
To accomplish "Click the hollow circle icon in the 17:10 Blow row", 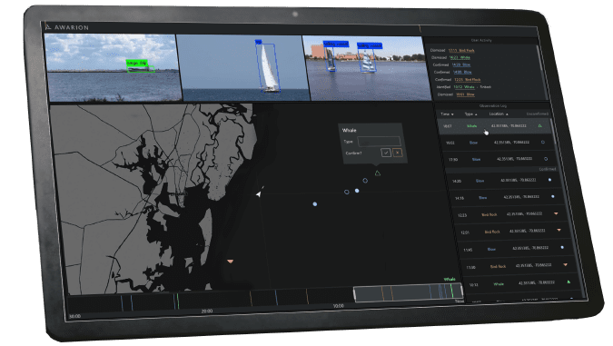I will click(x=546, y=159).
